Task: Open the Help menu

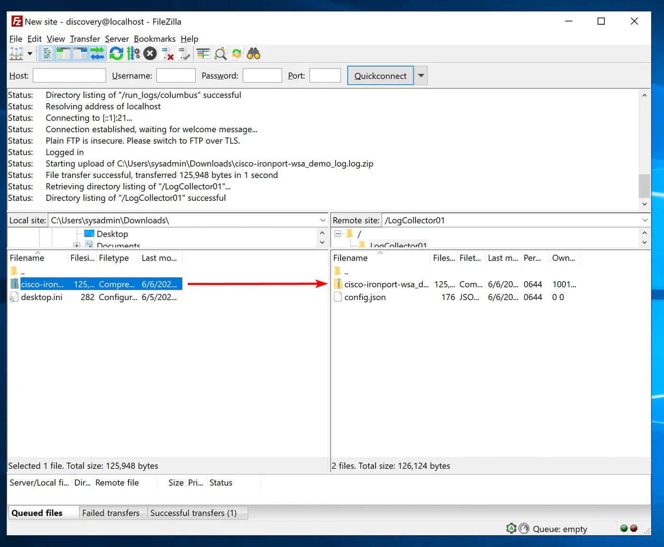Action: pyautogui.click(x=189, y=39)
